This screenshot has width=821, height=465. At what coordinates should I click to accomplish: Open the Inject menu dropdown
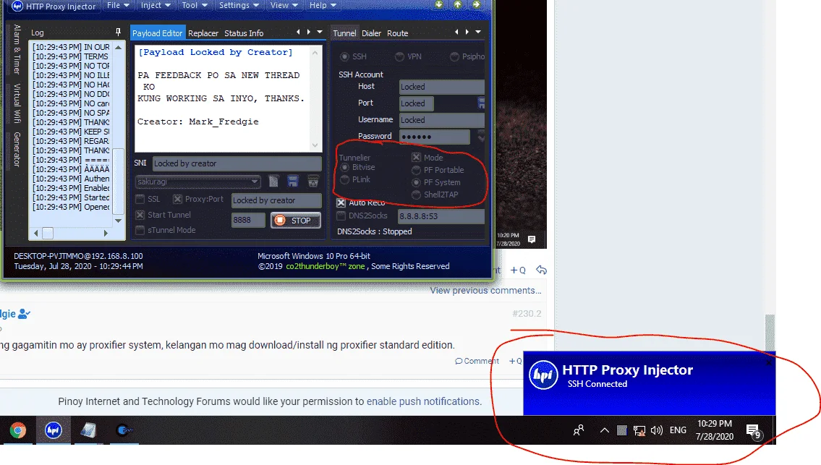156,5
